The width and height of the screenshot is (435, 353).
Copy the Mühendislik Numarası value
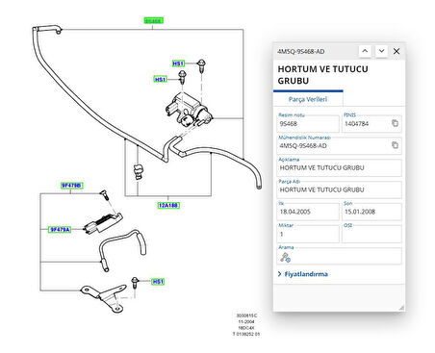[x=395, y=145]
